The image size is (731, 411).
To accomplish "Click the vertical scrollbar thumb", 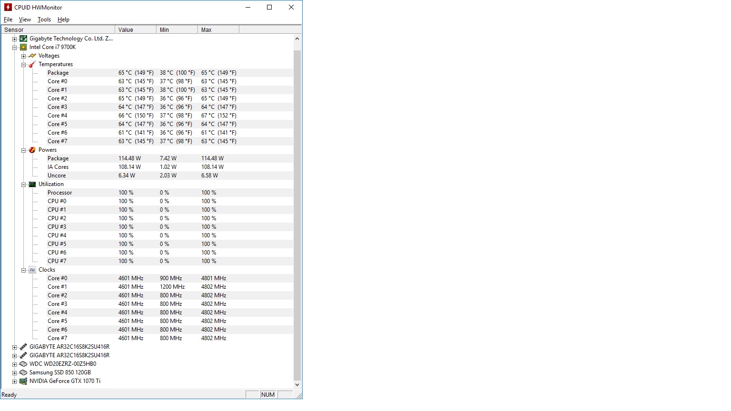I will coord(297,215).
